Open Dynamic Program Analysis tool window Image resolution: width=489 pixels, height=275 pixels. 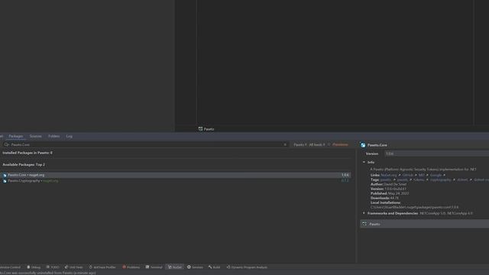coord(247,267)
